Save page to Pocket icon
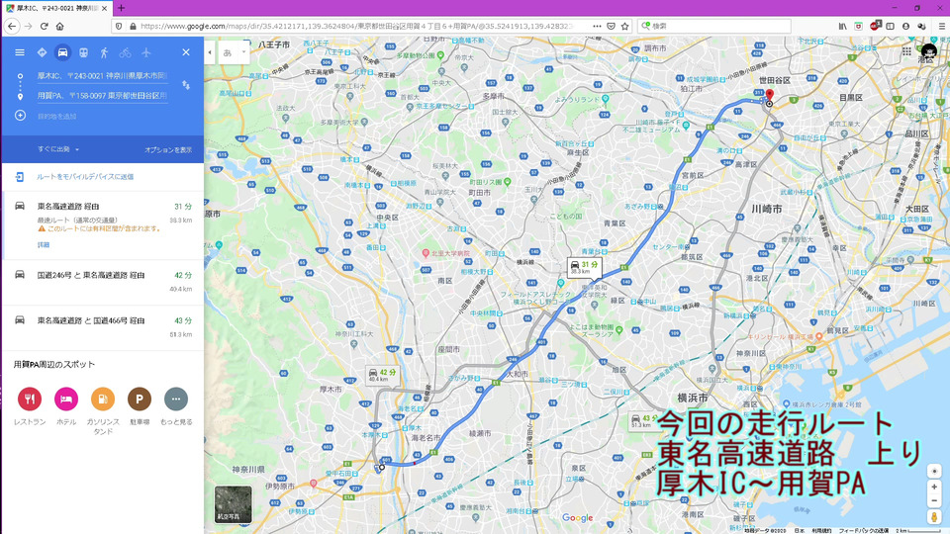Image resolution: width=950 pixels, height=534 pixels. (612, 26)
